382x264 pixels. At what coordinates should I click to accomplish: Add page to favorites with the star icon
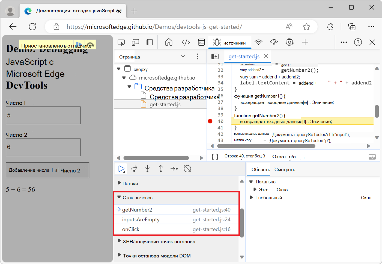tap(306, 27)
